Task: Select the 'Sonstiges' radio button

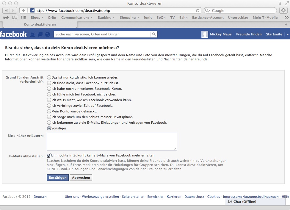Action: coord(49,128)
